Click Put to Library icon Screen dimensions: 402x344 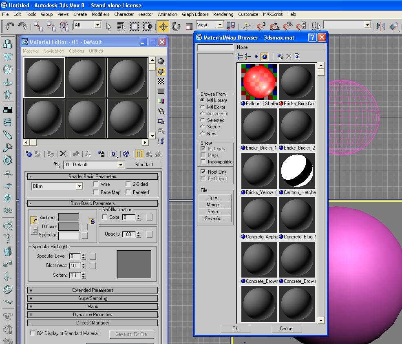[101, 154]
